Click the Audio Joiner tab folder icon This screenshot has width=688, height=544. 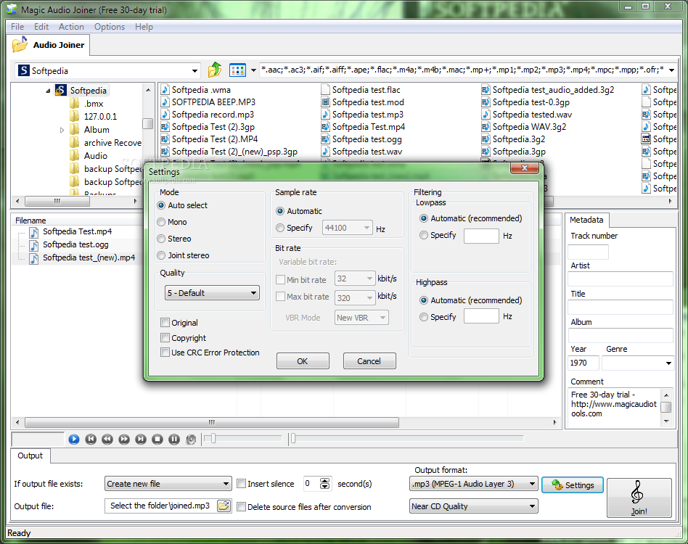[x=20, y=45]
